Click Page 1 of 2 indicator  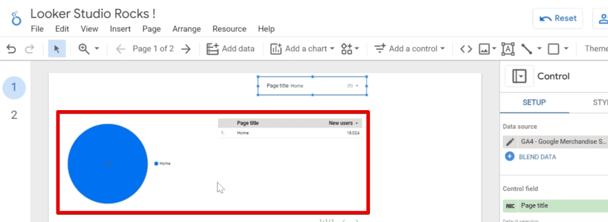153,49
